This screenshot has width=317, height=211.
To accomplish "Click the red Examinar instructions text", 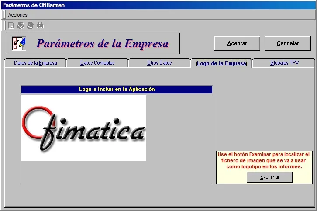I will [x=264, y=160].
